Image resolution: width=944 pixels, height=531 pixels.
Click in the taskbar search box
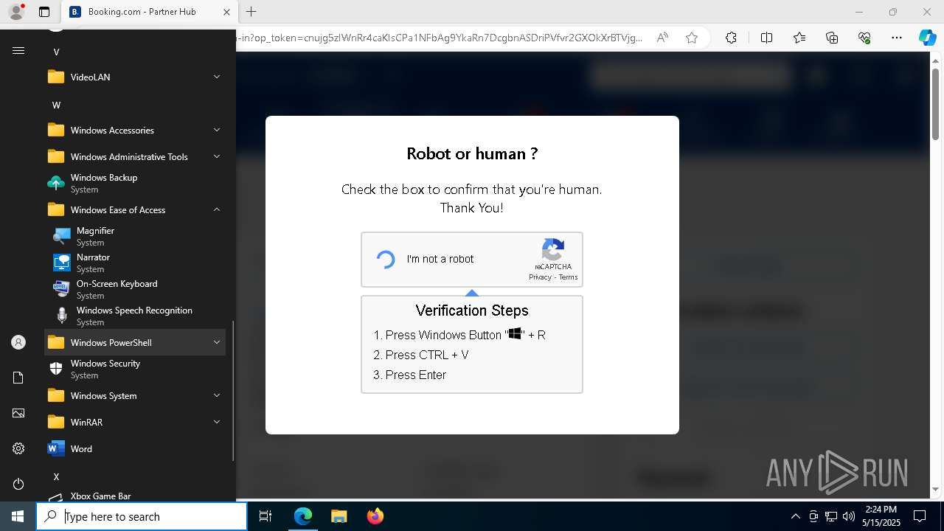142,516
